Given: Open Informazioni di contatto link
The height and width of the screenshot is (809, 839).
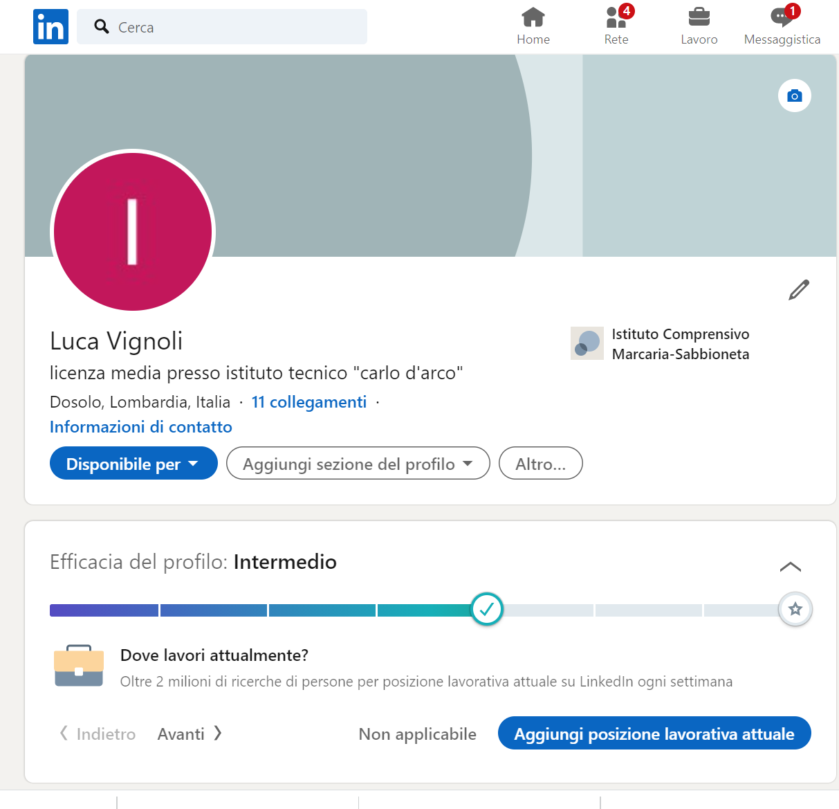Looking at the screenshot, I should [x=141, y=427].
